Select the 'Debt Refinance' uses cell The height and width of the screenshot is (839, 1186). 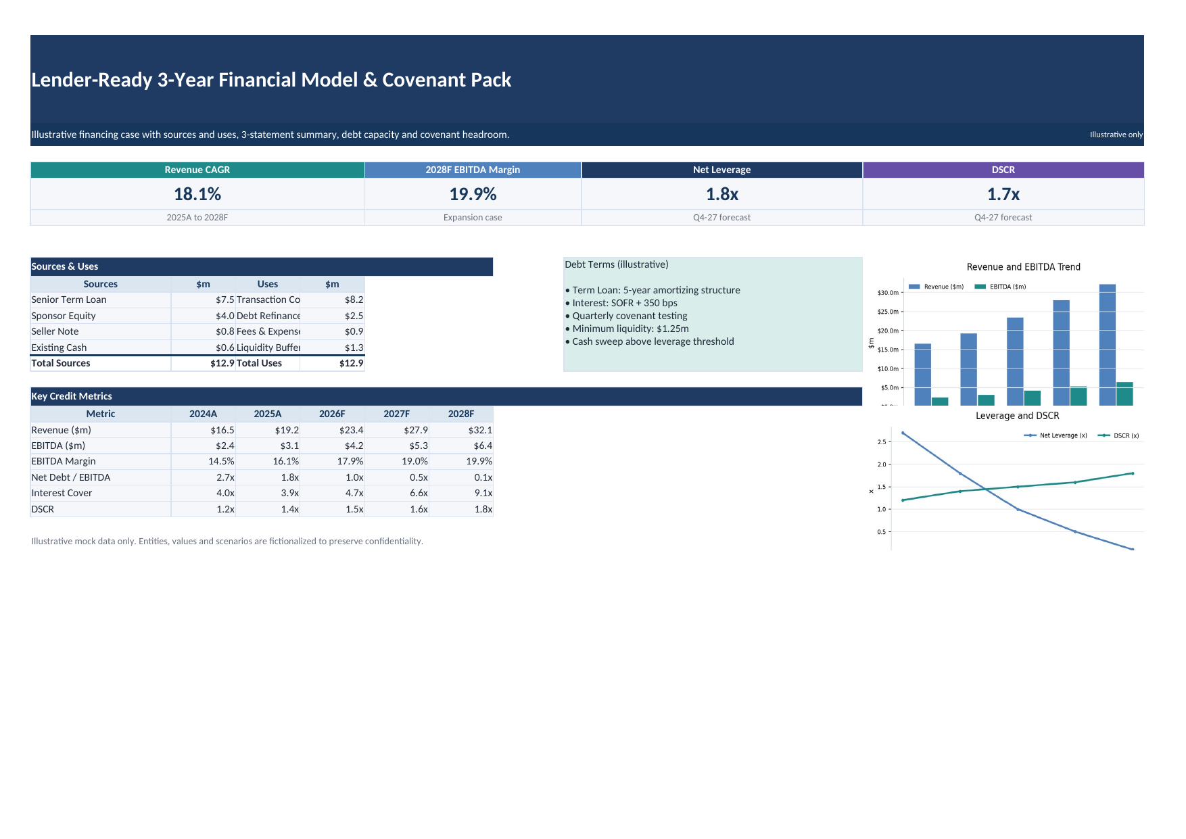[x=268, y=316]
